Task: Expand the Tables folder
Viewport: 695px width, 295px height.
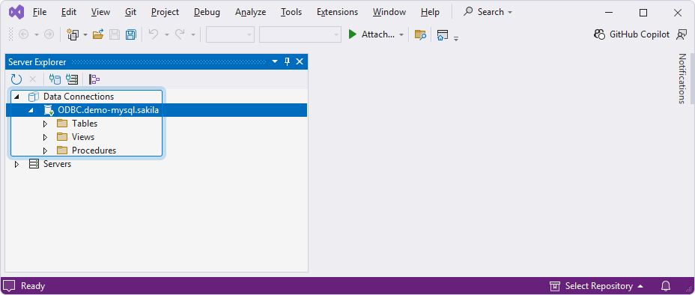Action: pyautogui.click(x=45, y=124)
